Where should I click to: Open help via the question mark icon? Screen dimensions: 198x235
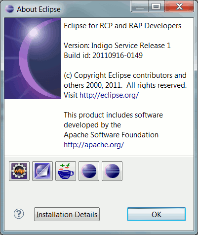pos(19,214)
